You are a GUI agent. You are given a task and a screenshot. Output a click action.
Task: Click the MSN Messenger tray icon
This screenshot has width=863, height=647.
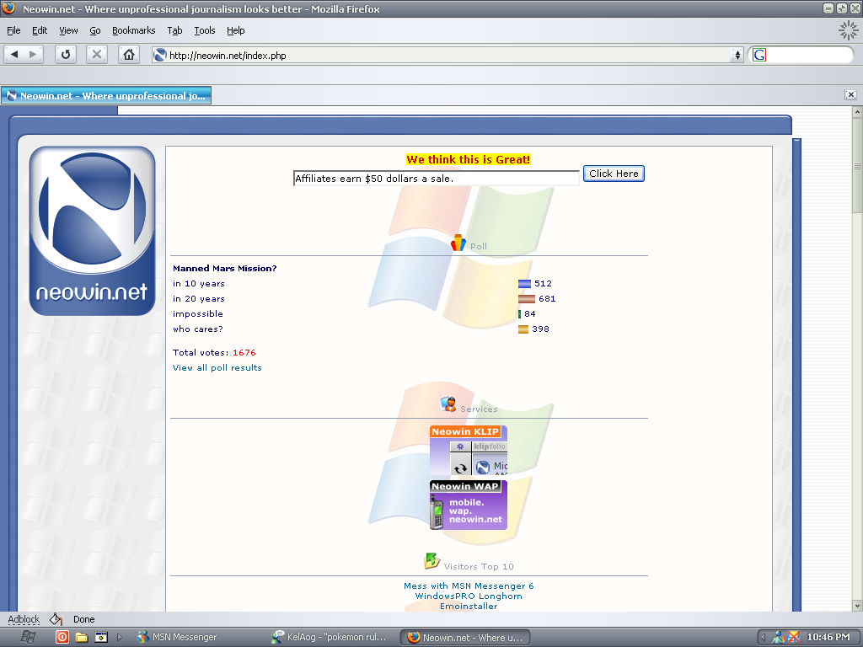pyautogui.click(x=779, y=637)
